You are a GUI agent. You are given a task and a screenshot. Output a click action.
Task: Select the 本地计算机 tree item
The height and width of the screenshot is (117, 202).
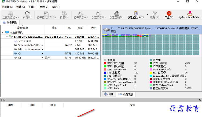click(16, 33)
